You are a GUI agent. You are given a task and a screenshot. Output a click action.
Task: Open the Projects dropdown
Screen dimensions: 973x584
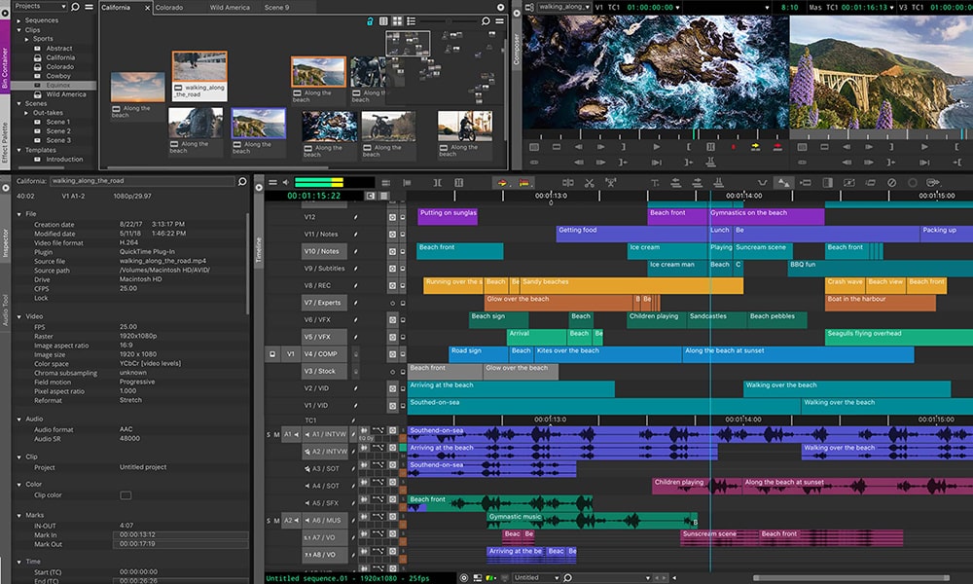[x=40, y=6]
